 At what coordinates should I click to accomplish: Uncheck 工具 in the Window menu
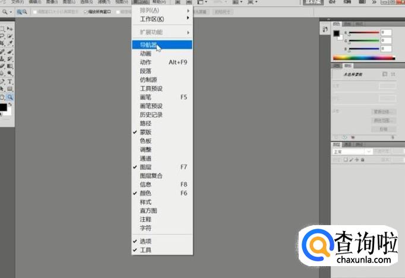point(162,250)
